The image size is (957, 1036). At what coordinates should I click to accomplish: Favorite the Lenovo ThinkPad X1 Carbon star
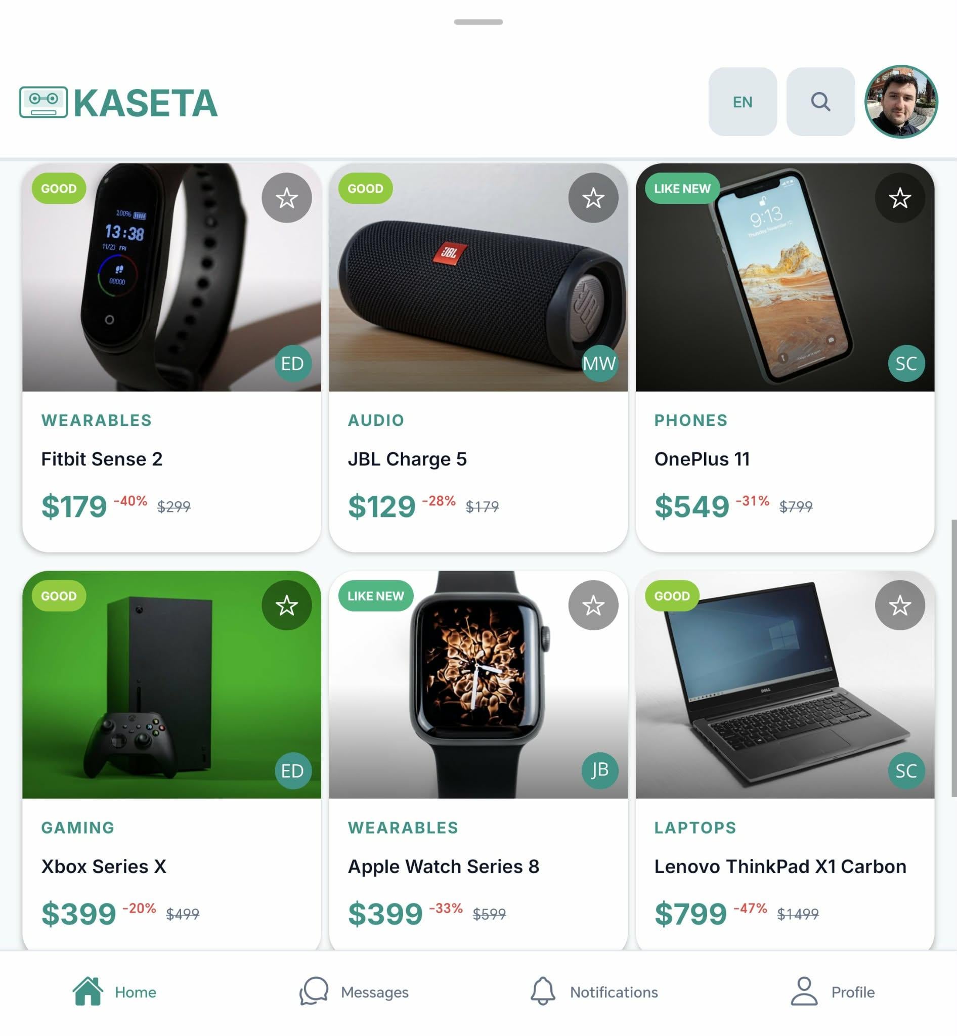(899, 605)
